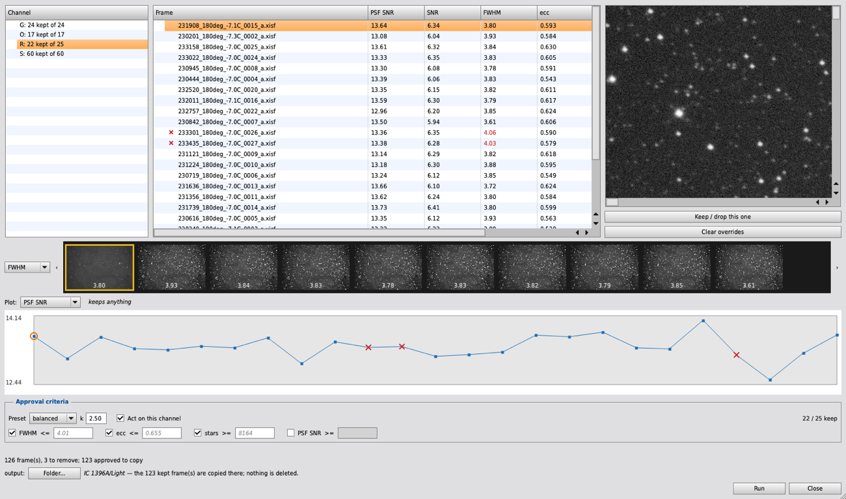
Task: Click frame table vertical scroll down arrow
Action: pyautogui.click(x=595, y=223)
